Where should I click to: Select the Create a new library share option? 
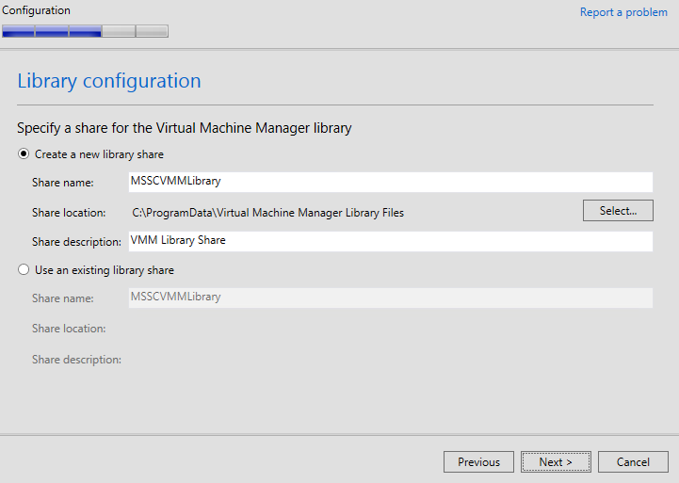[x=24, y=154]
